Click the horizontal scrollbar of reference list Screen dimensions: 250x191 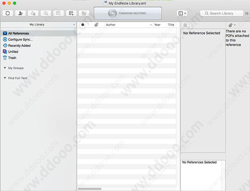(90, 189)
